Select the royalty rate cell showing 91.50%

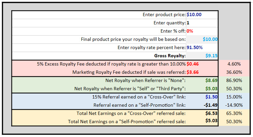(202, 48)
